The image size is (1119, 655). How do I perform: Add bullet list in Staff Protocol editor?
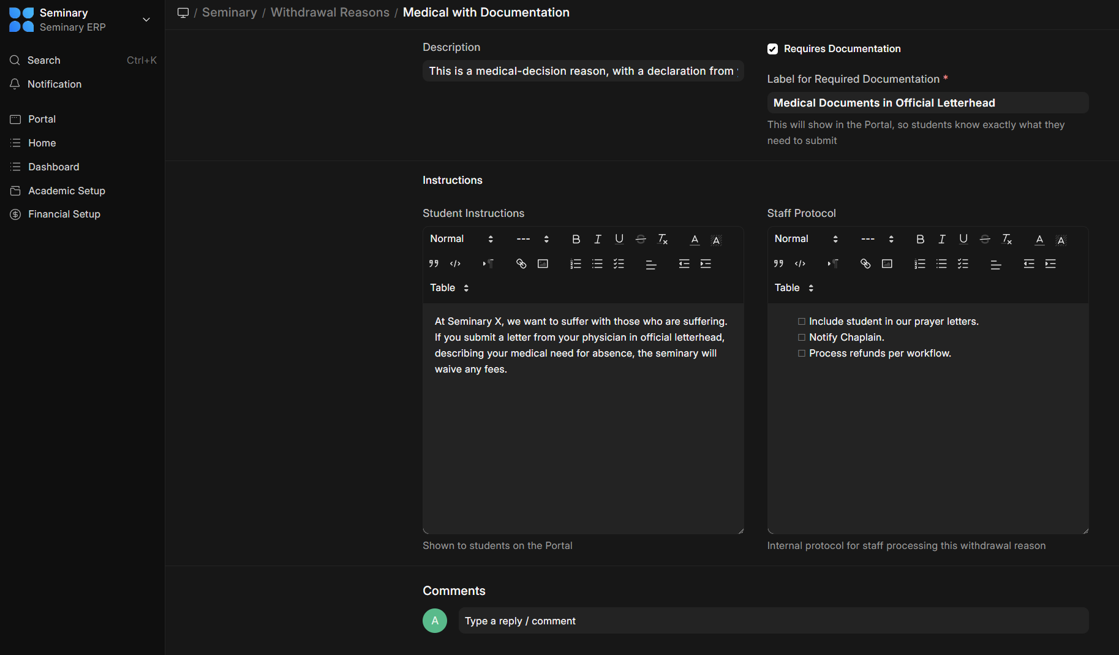tap(941, 263)
